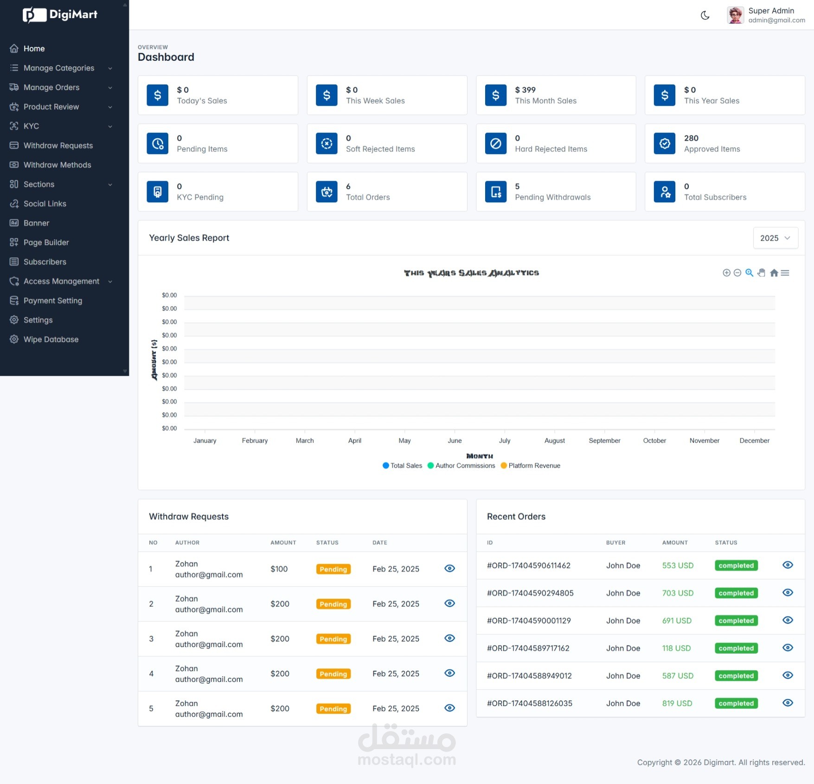Click the Pending Items clock icon
814x784 pixels.
coord(158,144)
